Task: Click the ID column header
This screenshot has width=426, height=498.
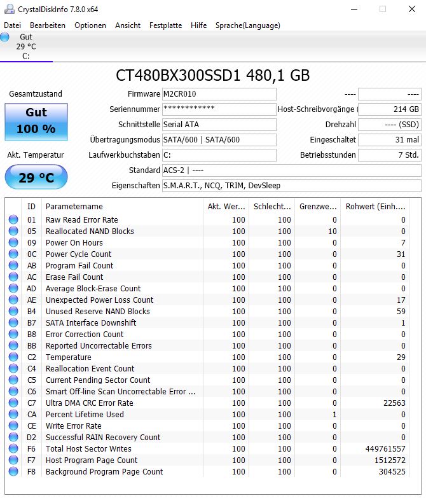Action: coord(32,207)
